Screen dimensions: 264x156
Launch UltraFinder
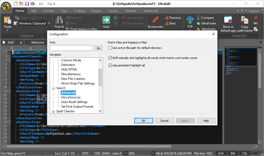click(x=206, y=23)
